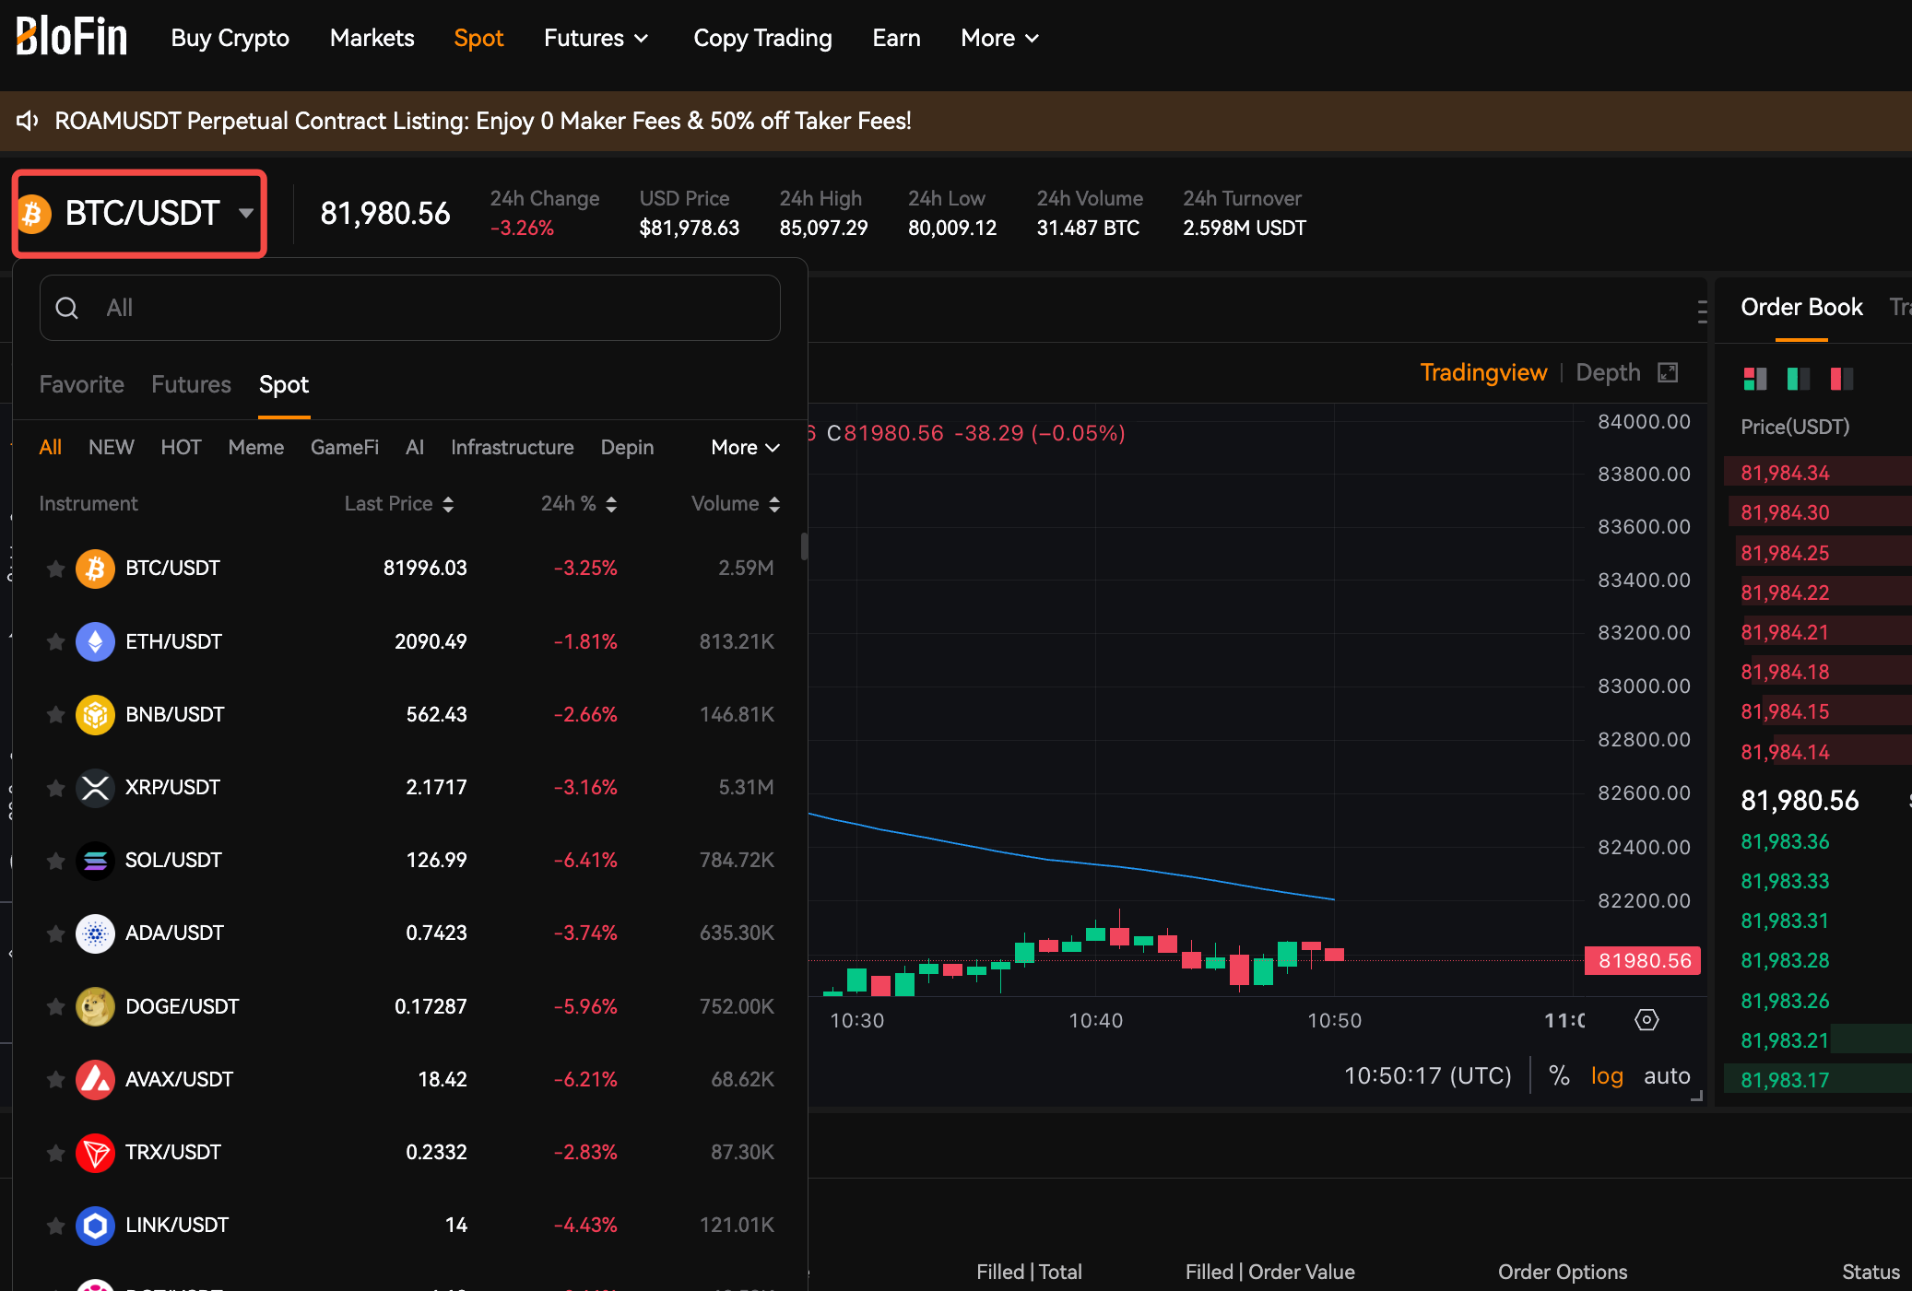Click the Bitcoin coin icon in list
This screenshot has height=1291, width=1912.
(x=95, y=569)
